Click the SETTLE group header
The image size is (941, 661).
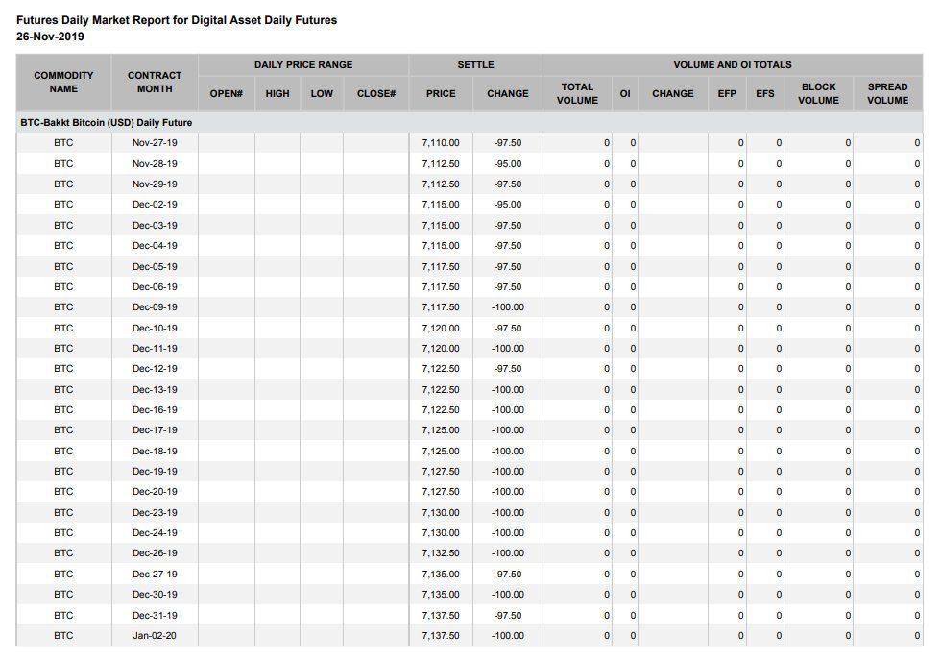click(x=476, y=64)
